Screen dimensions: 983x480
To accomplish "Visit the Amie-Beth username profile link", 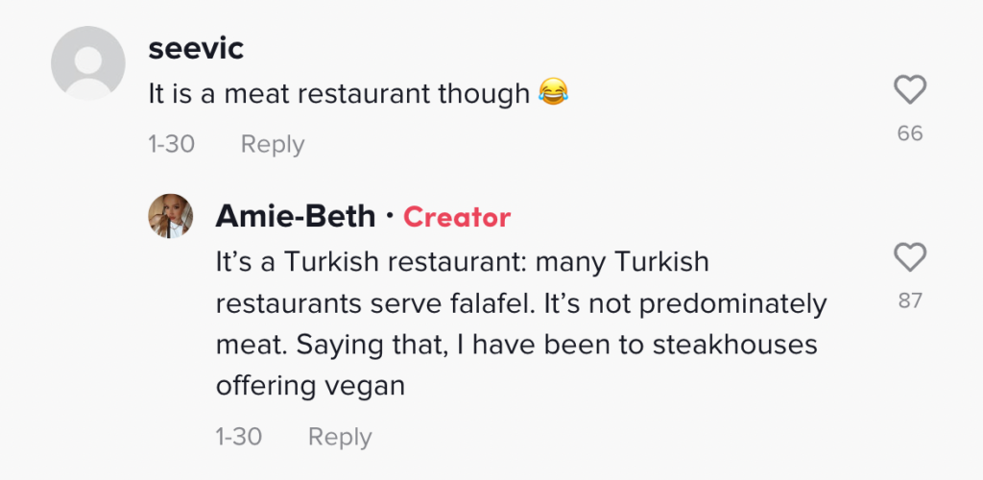I will (x=295, y=216).
